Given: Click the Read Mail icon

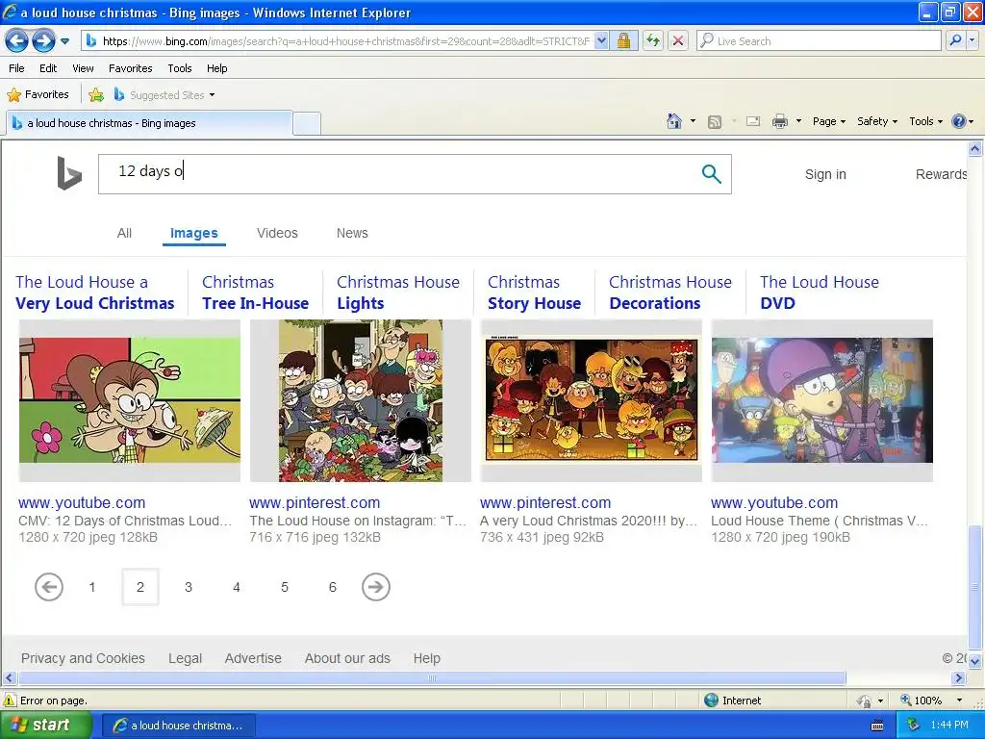Looking at the screenshot, I should point(753,121).
